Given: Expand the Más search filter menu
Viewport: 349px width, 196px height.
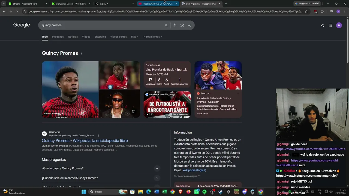Looking at the screenshot, I should [x=135, y=37].
